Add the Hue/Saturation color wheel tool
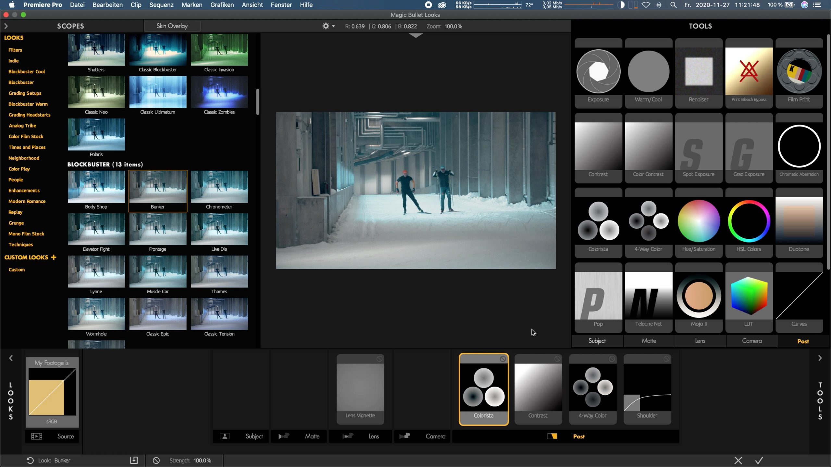The width and height of the screenshot is (831, 467). (x=699, y=221)
